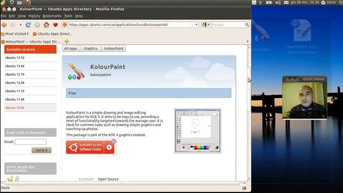Reload the page with blue refresh icon
The width and height of the screenshot is (343, 193).
28,25
